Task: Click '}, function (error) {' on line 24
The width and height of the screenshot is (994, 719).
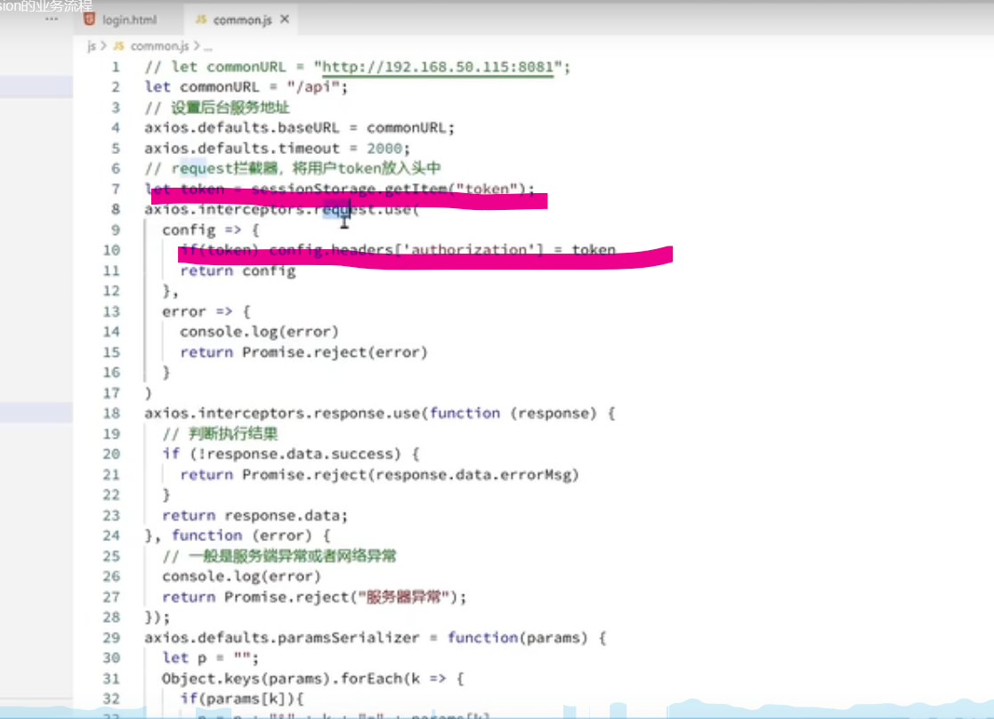Action: [x=237, y=536]
